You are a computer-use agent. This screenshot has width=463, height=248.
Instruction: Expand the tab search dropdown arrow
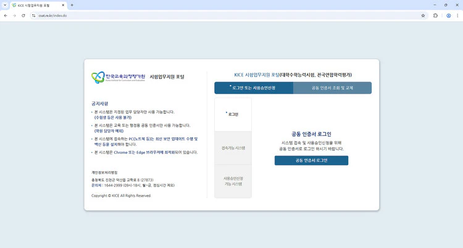point(5,5)
